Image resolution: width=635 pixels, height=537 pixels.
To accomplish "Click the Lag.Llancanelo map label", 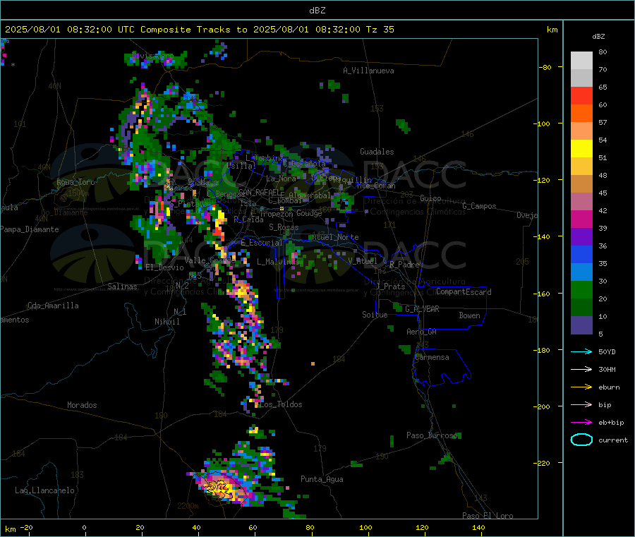I will tap(45, 490).
